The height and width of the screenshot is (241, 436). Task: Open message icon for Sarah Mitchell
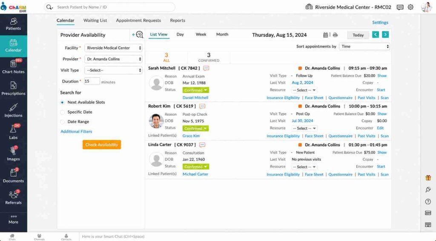[206, 68]
